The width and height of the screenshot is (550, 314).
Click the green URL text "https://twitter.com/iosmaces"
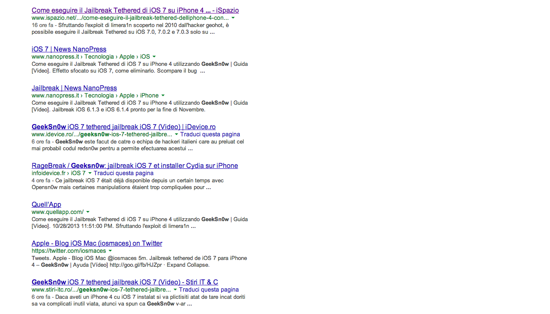point(69,251)
